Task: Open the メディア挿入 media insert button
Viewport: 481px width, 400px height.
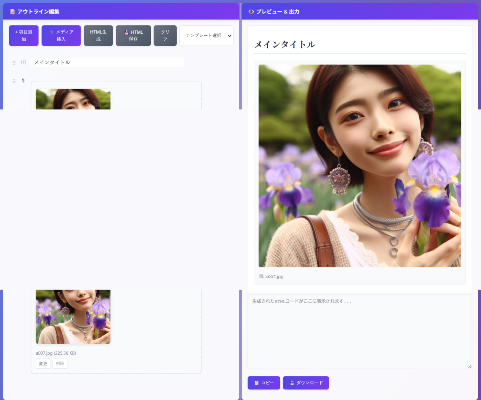Action: (61, 36)
